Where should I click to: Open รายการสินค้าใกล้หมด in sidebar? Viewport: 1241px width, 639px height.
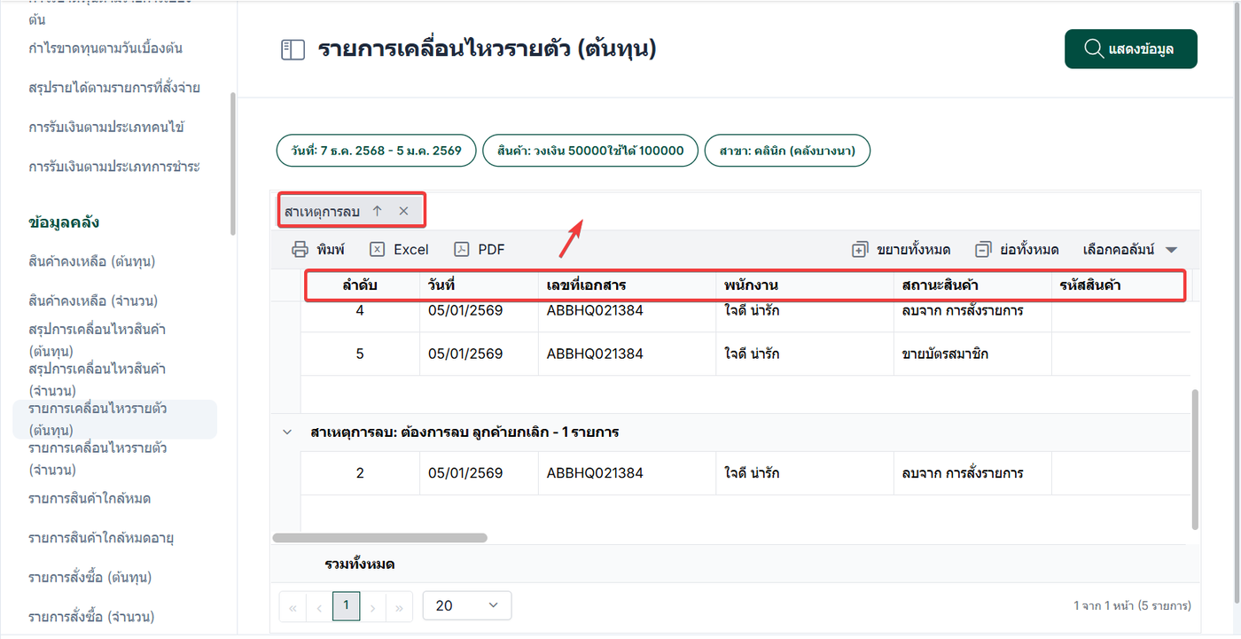[90, 498]
